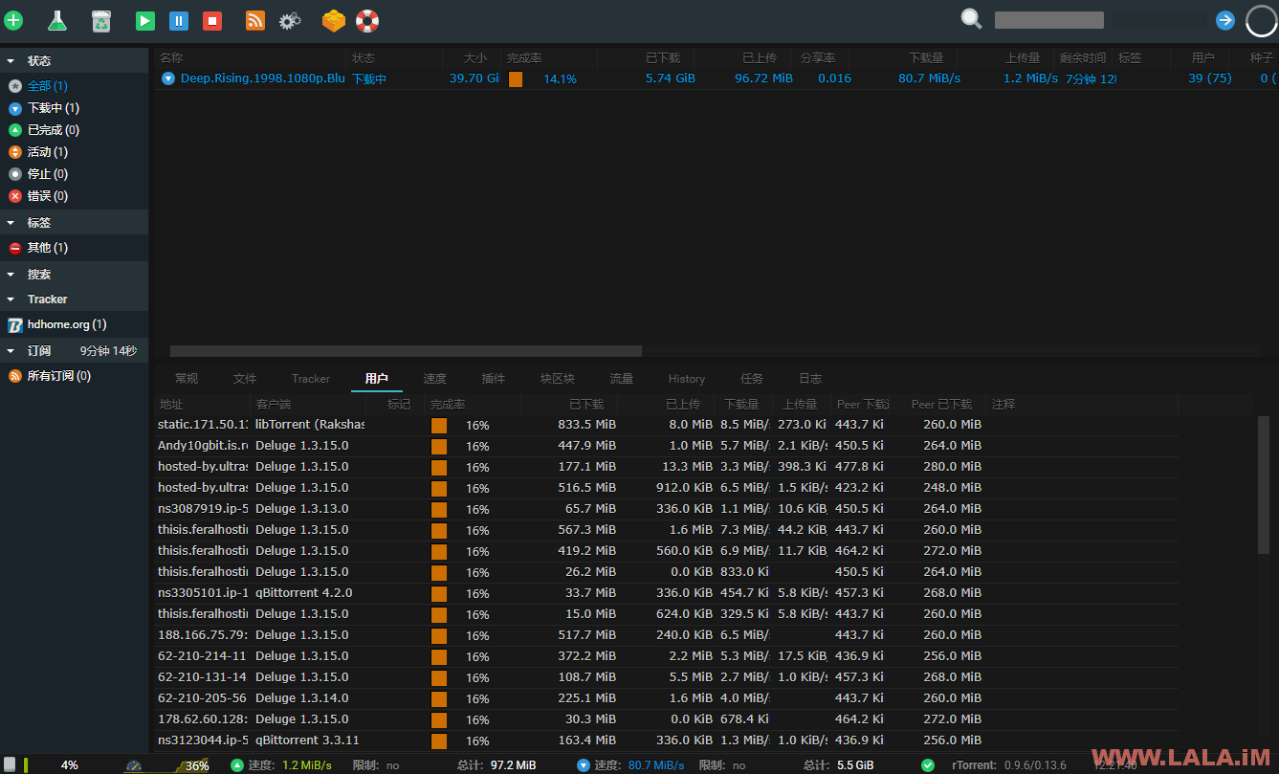Open the Tracker tab in details panel
This screenshot has width=1279, height=774.
[311, 379]
